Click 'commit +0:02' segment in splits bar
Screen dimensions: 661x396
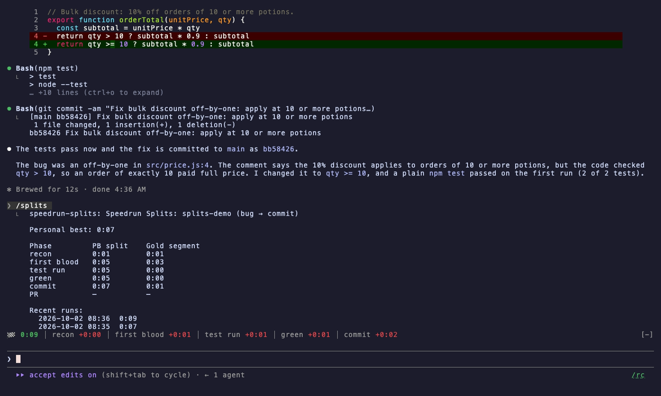click(x=371, y=335)
